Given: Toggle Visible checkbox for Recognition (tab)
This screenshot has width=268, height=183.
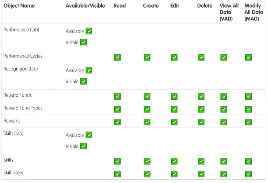Looking at the screenshot, I should [83, 81].
